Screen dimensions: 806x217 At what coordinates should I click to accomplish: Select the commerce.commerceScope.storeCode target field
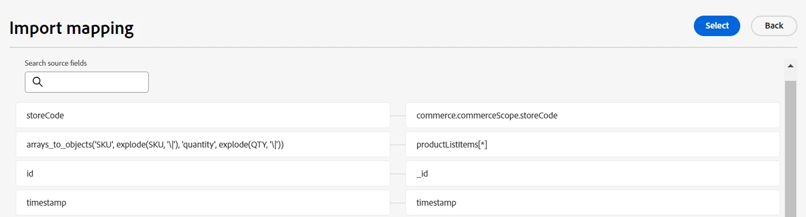[592, 115]
